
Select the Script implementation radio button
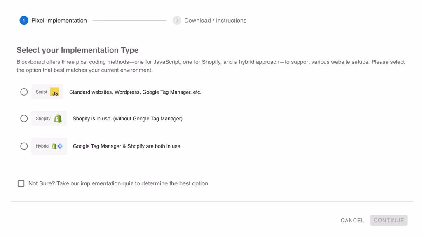(24, 92)
